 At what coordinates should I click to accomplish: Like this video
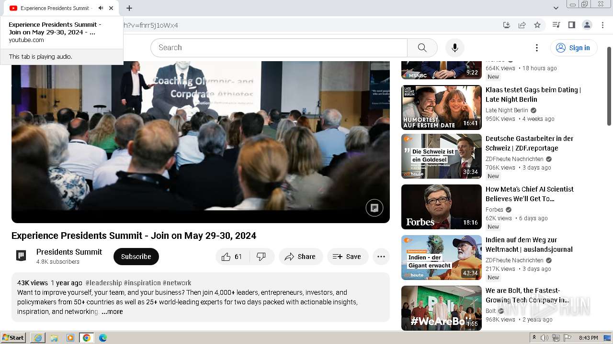232,257
